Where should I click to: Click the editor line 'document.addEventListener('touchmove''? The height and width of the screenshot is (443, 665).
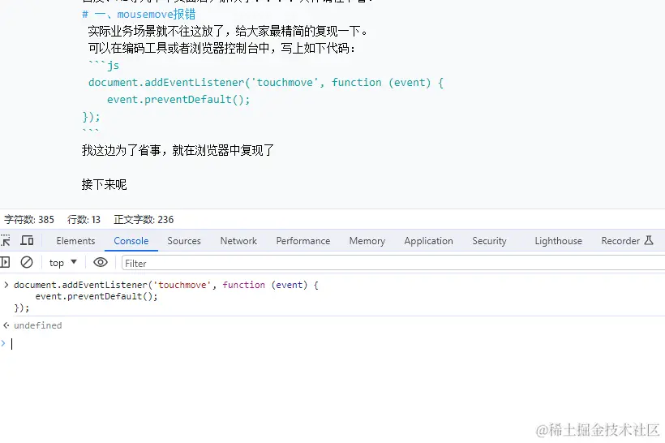[x=266, y=82]
